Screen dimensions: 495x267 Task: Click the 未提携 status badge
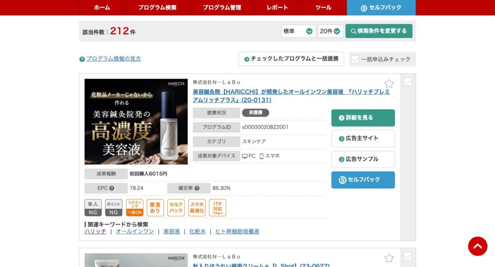pyautogui.click(x=255, y=113)
